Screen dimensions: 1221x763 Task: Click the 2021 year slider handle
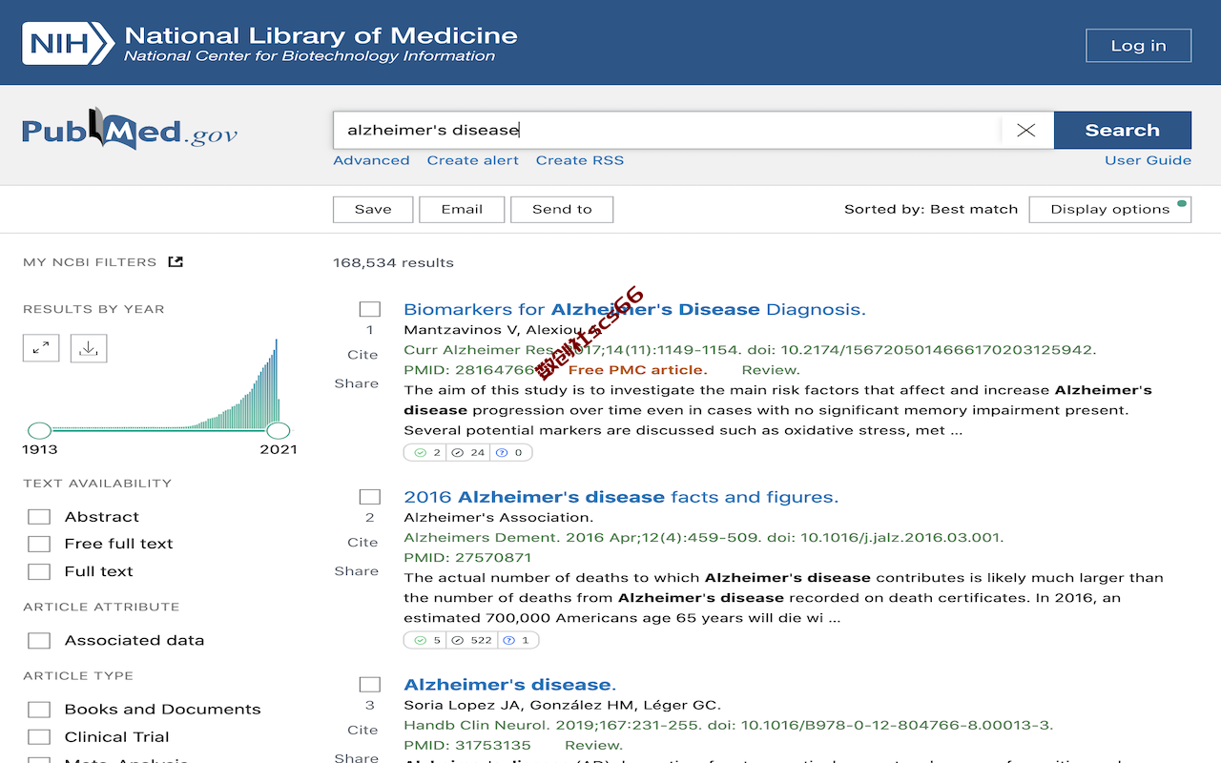pos(278,430)
